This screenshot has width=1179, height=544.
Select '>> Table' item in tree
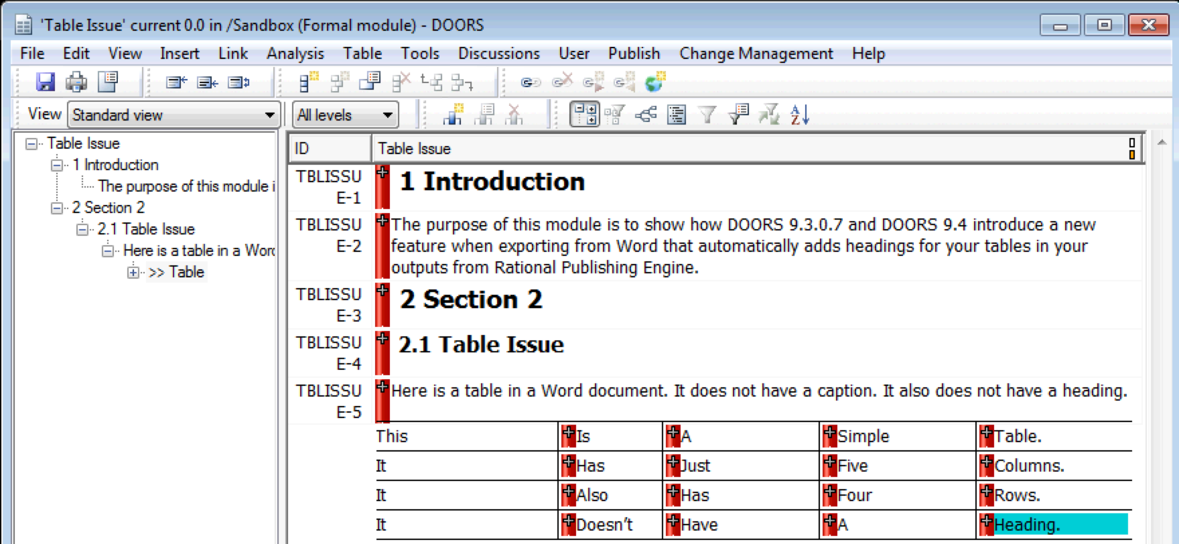click(176, 272)
